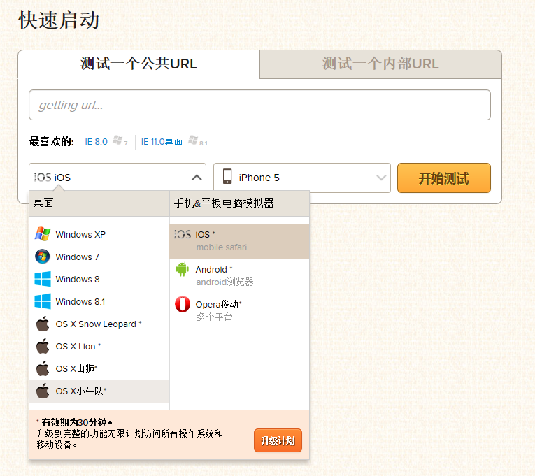Image resolution: width=535 pixels, height=476 pixels.
Task: Select Windows 7 from the desktop list
Action: (x=99, y=257)
